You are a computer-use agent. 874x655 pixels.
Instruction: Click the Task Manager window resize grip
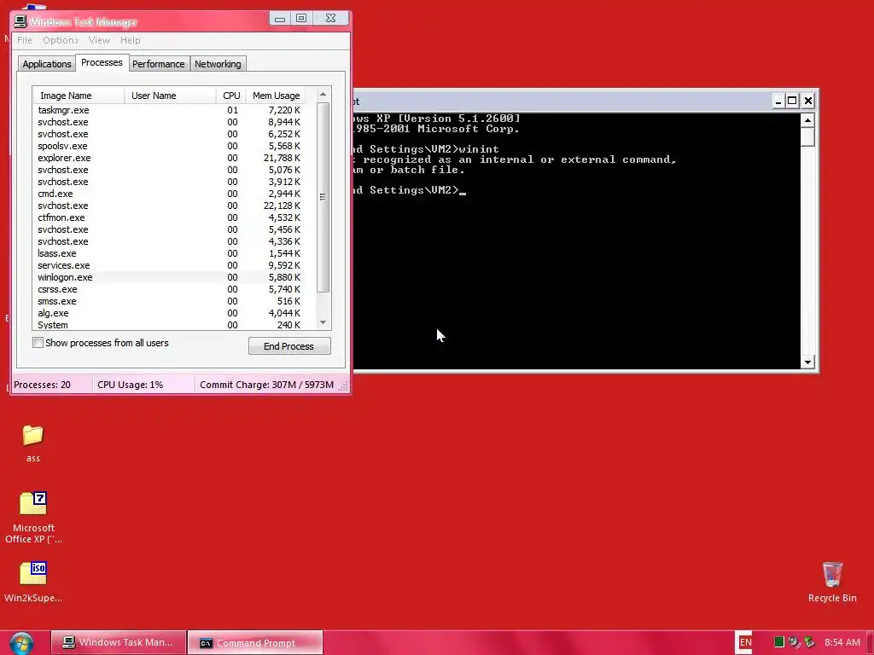343,385
